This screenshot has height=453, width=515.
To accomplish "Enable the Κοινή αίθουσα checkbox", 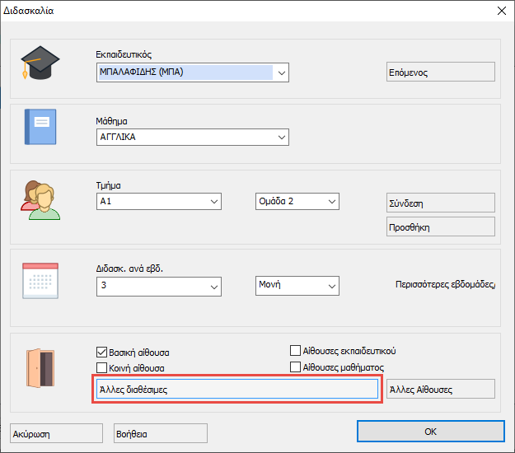I will coord(103,367).
